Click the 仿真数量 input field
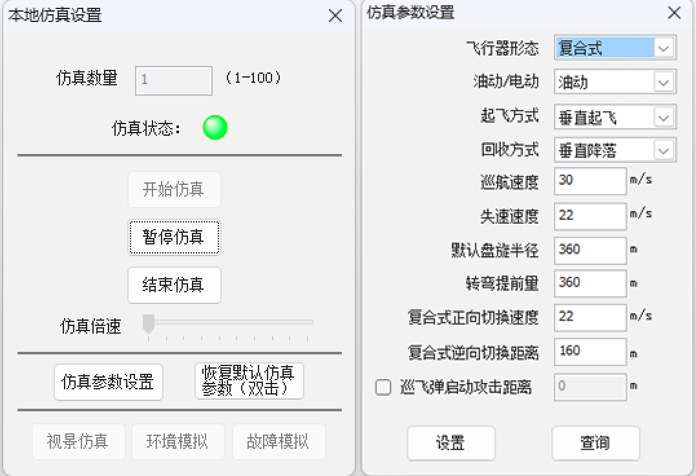Screen dimensions: 696x476 174,80
